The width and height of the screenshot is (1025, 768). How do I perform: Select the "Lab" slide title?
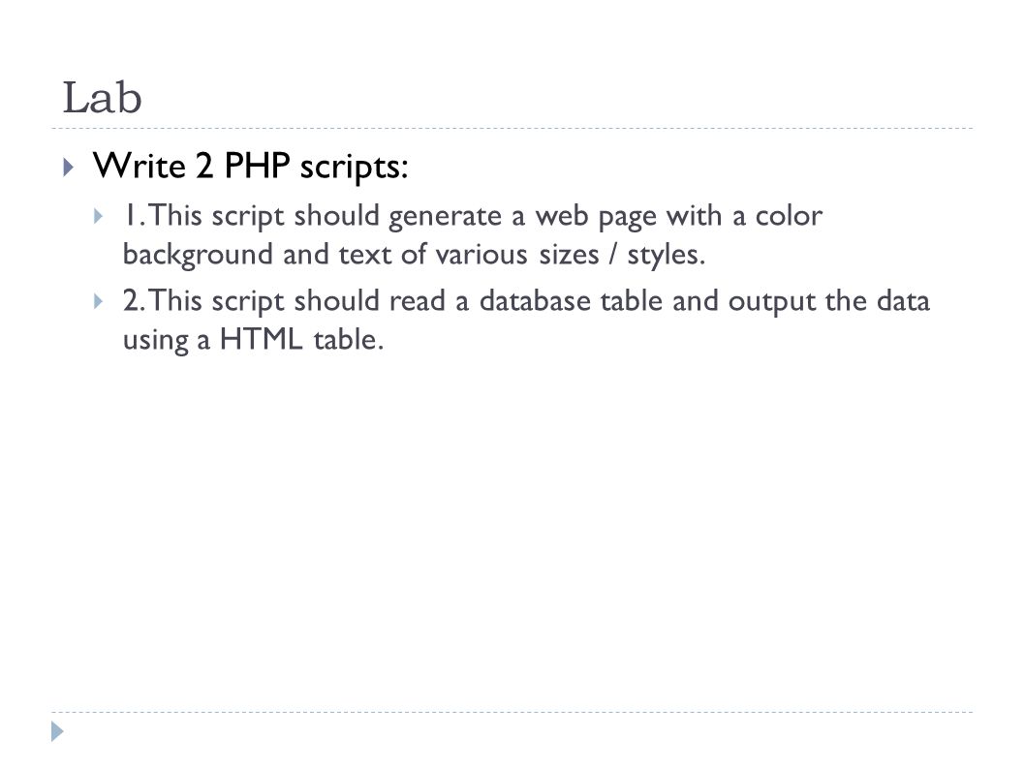pos(102,98)
